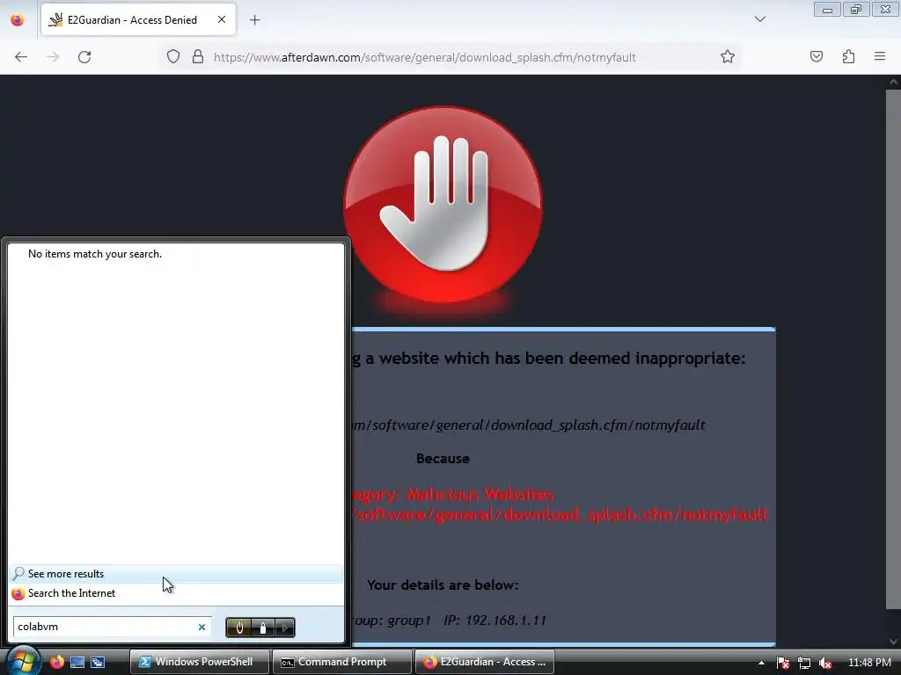Open tracking protection shield icon
Image resolution: width=901 pixels, height=675 pixels.
(173, 57)
